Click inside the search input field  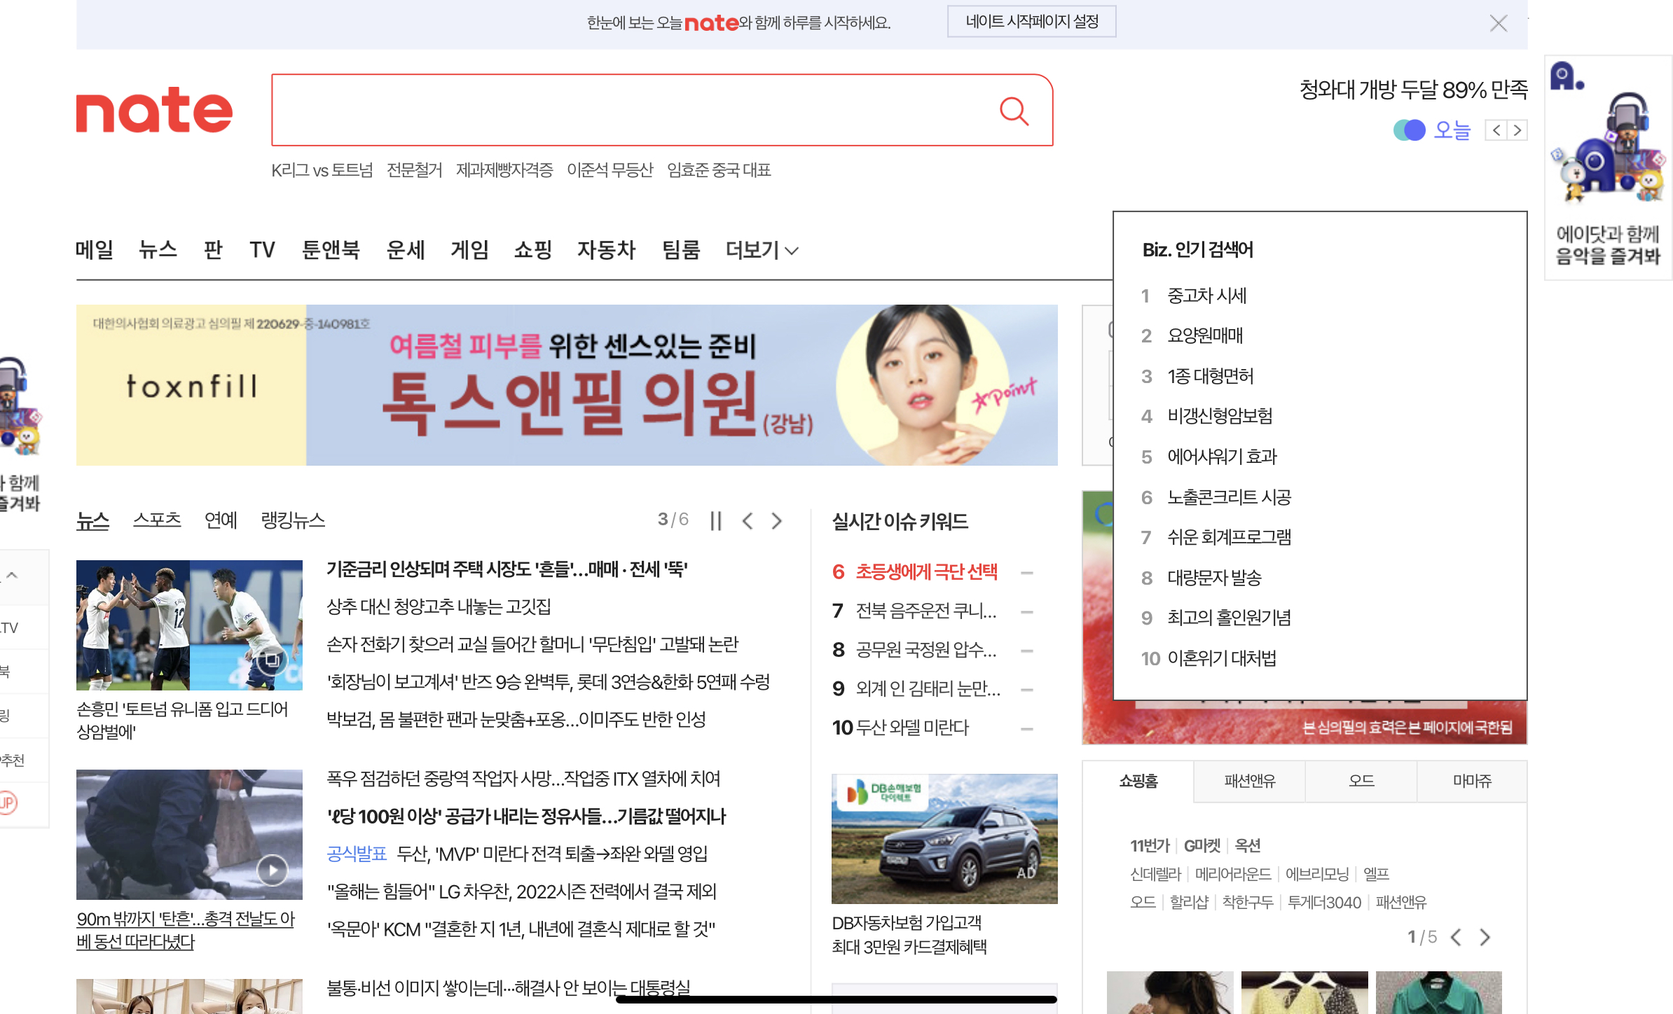(631, 111)
